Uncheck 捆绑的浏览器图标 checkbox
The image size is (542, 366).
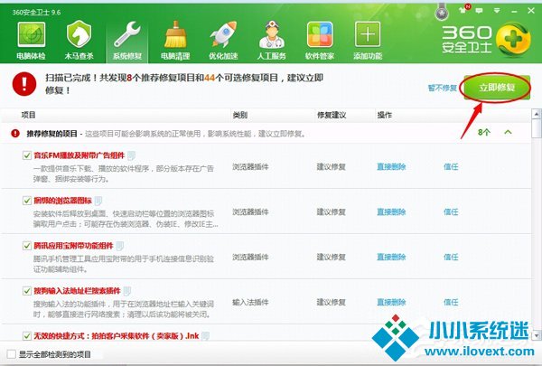point(27,201)
